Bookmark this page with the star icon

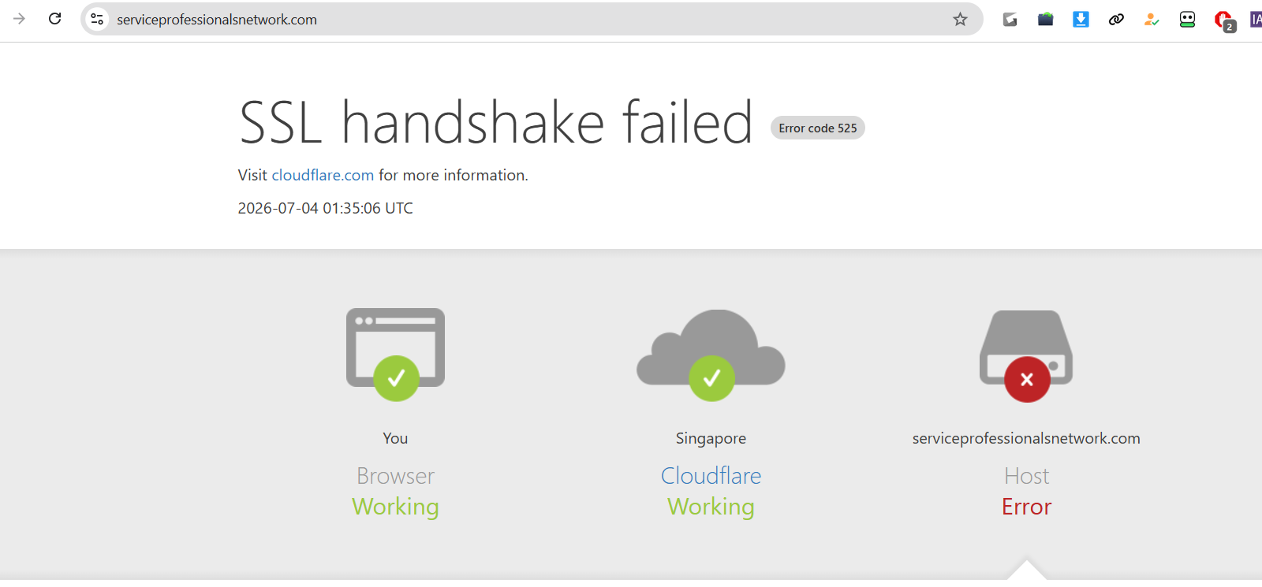pos(960,19)
